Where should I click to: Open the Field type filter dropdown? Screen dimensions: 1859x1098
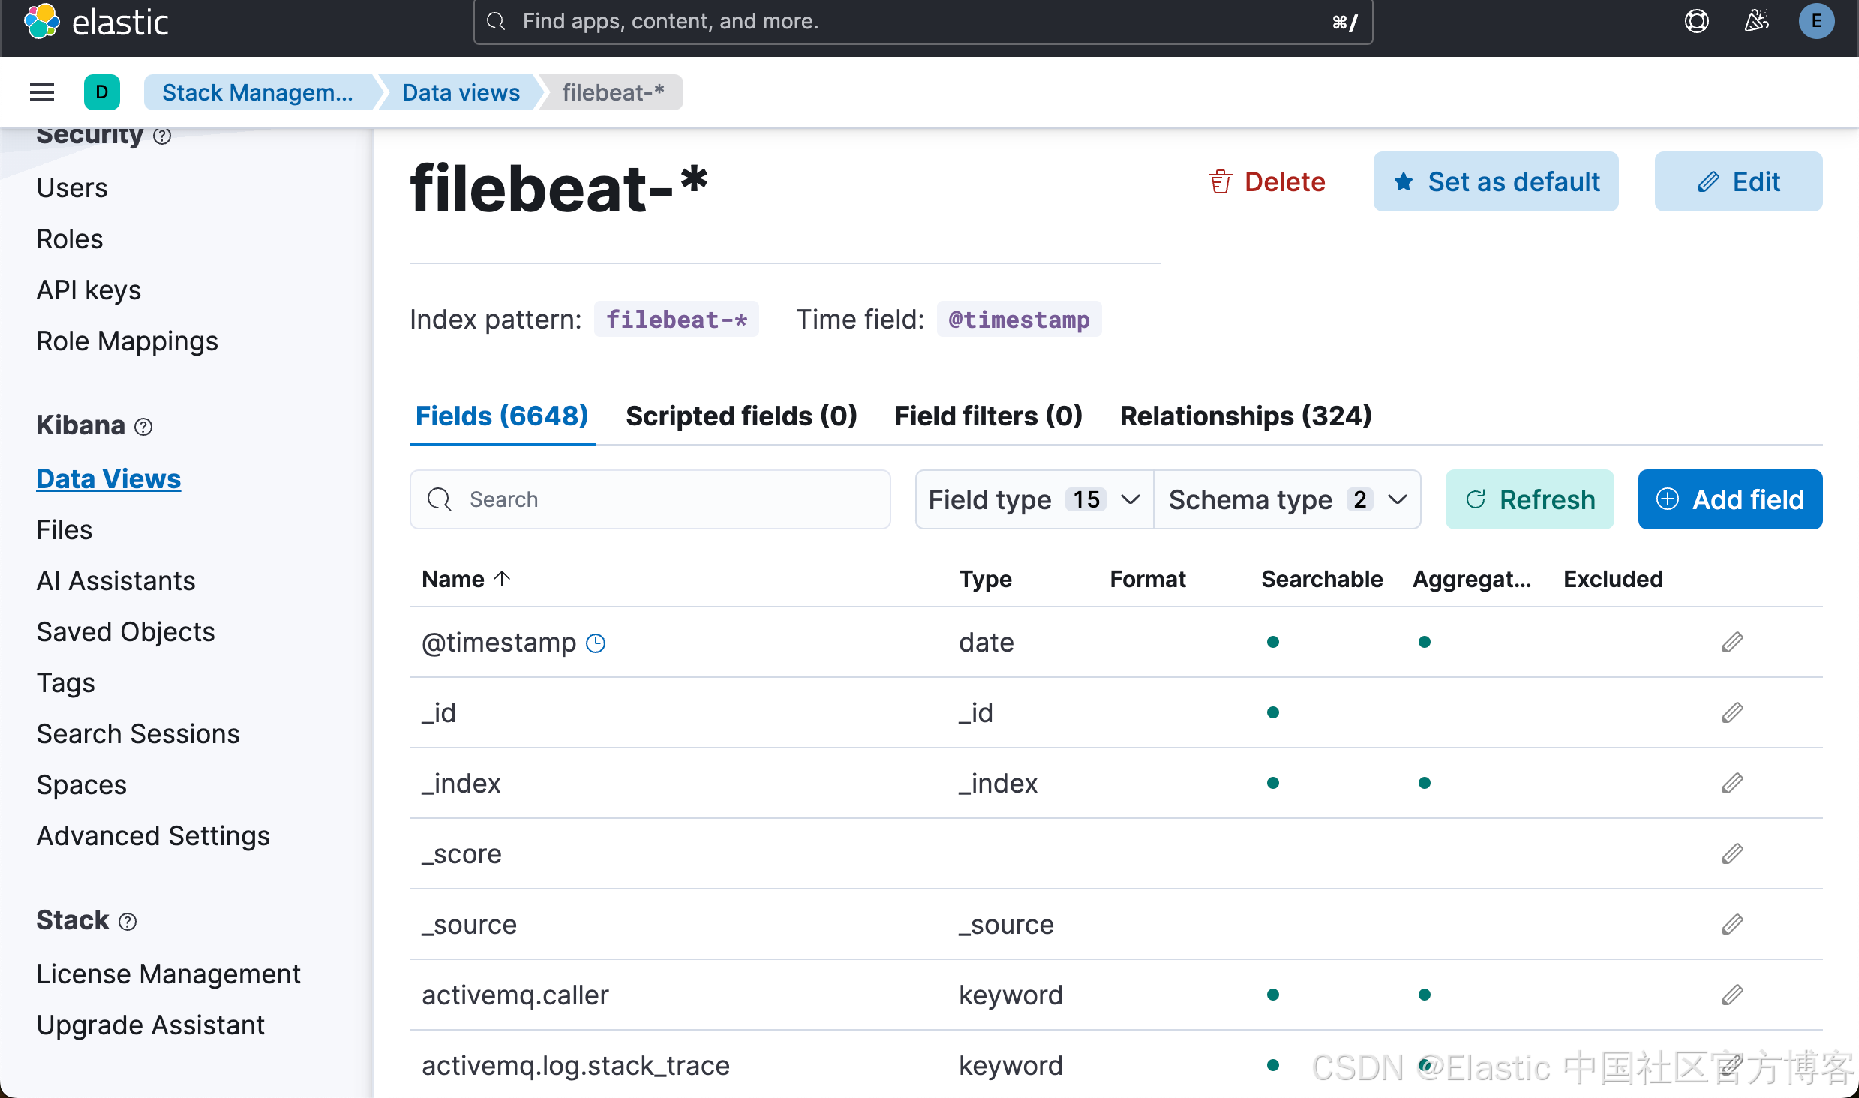pyautogui.click(x=1034, y=499)
